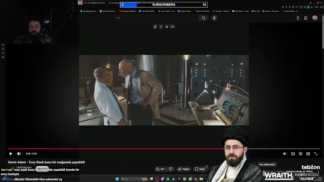Open AHA Music Song bookmark
The width and height of the screenshot is (324, 182).
241,11
